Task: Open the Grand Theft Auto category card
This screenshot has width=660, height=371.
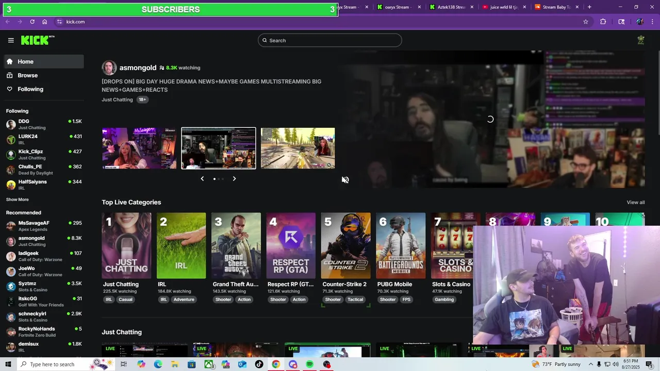Action: point(236,246)
